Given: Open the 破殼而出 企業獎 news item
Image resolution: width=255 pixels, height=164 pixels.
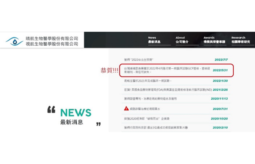Looking at the screenshot, I should pyautogui.click(x=147, y=119).
